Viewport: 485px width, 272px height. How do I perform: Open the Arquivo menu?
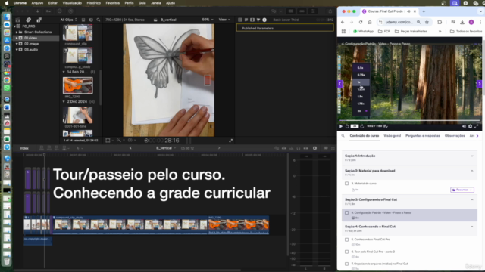pos(37,3)
